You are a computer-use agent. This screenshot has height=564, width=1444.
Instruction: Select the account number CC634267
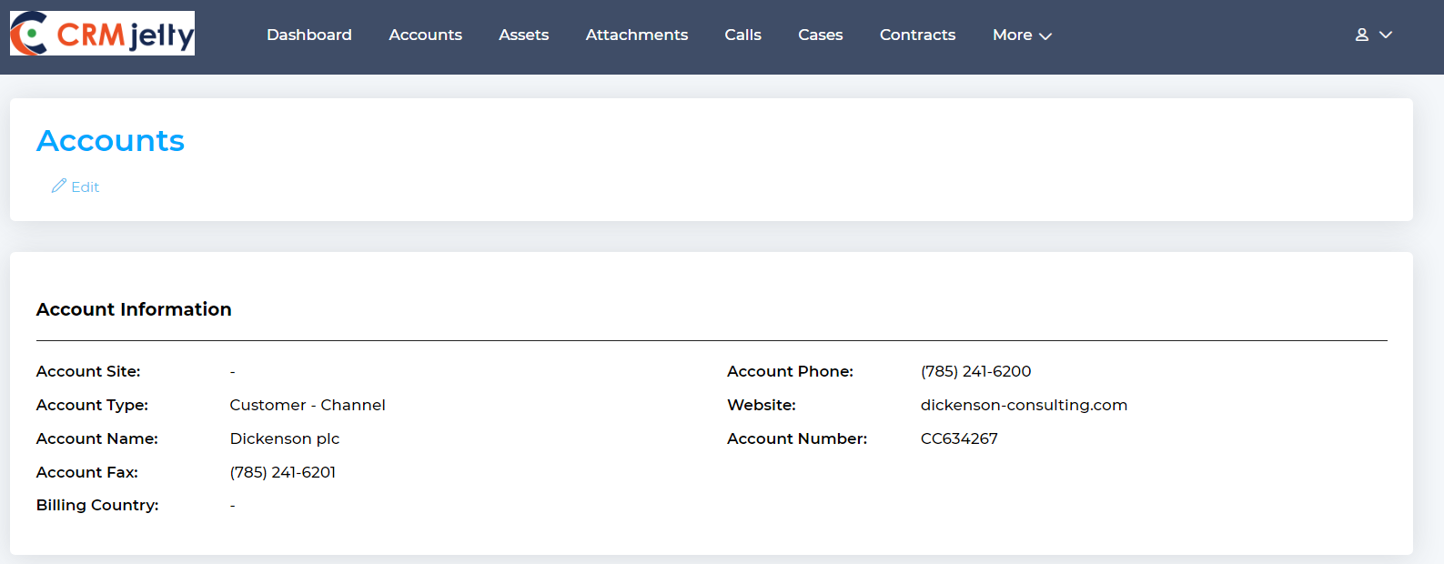pos(959,438)
